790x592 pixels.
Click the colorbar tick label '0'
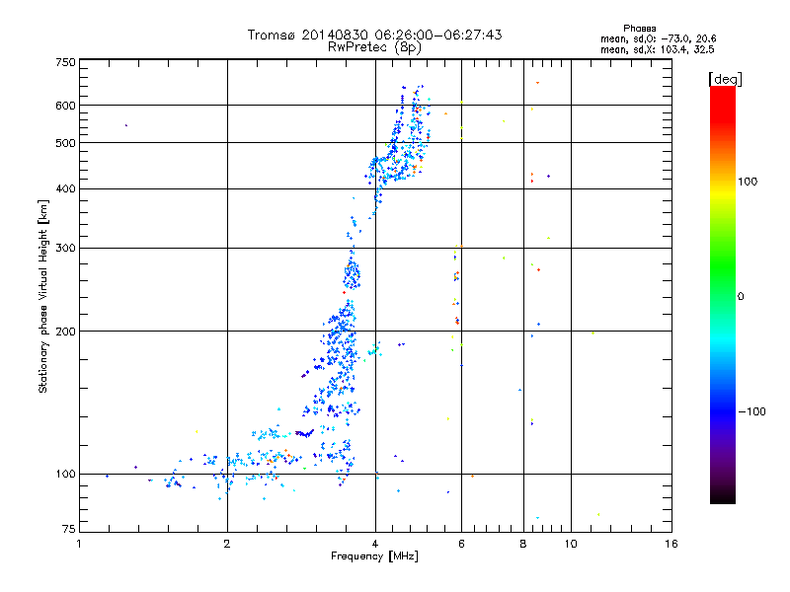click(x=741, y=297)
